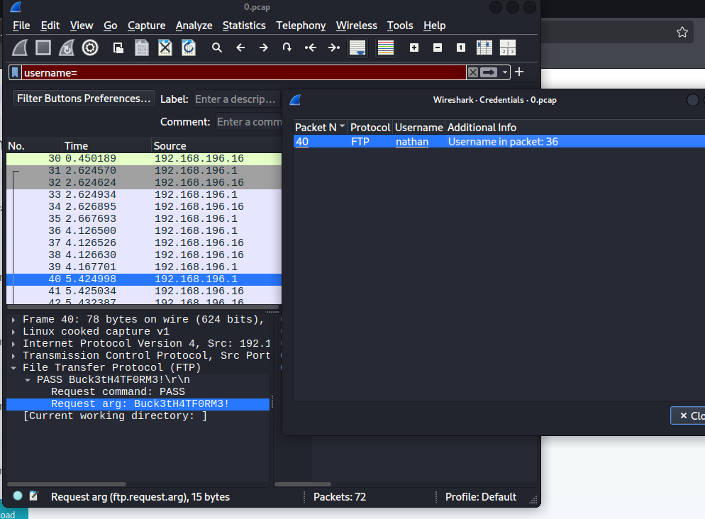Edit capture file properties icon
Image resolution: width=705 pixels, height=519 pixels.
[34, 496]
